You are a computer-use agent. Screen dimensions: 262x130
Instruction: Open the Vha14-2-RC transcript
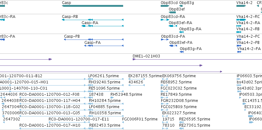[x=241, y=20]
